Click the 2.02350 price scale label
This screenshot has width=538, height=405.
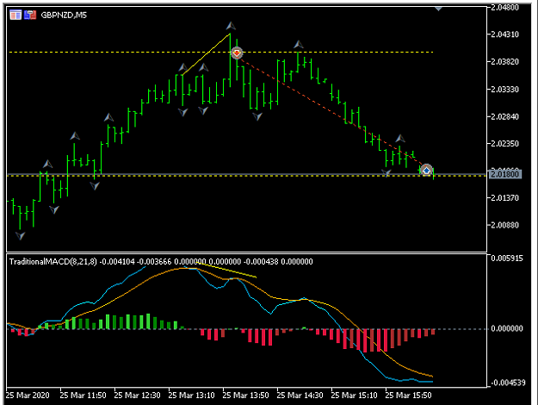[504, 144]
